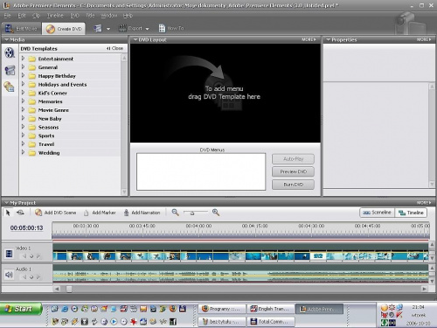Open My Project MORE menu
The width and height of the screenshot is (437, 328).
pos(424,202)
